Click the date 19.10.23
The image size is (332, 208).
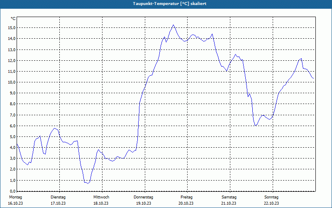coord(144,203)
